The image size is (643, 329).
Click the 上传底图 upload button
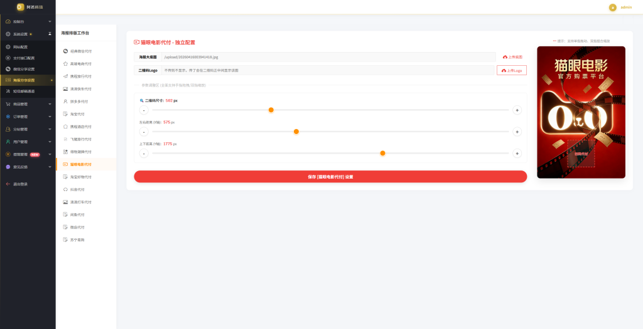[512, 57]
